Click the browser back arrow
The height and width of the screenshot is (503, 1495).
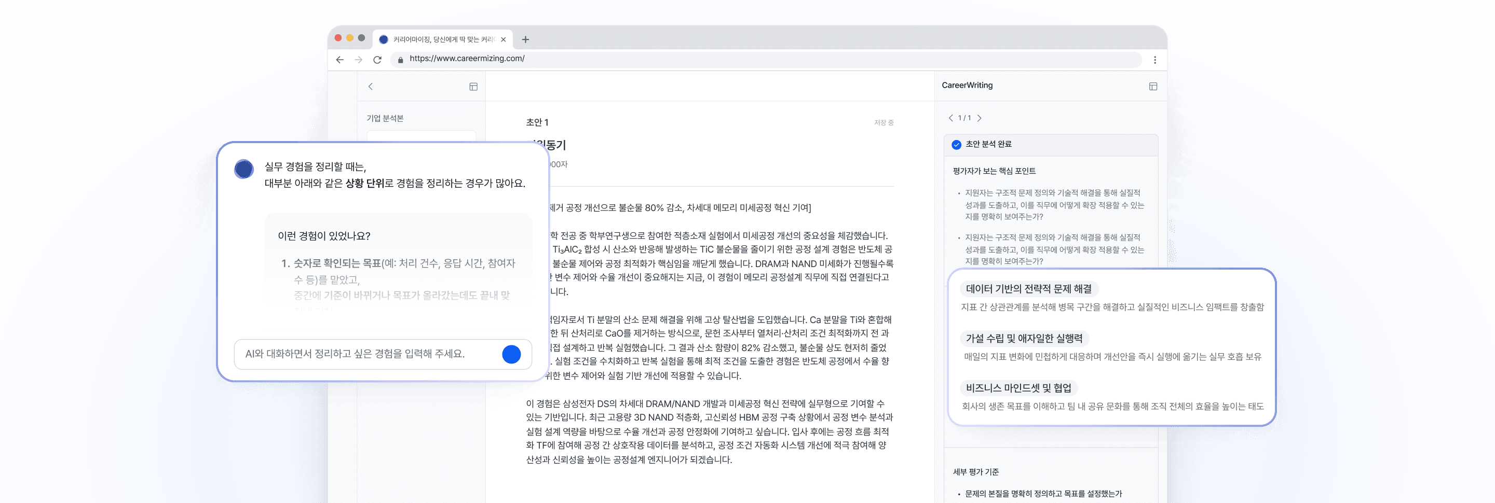point(339,59)
